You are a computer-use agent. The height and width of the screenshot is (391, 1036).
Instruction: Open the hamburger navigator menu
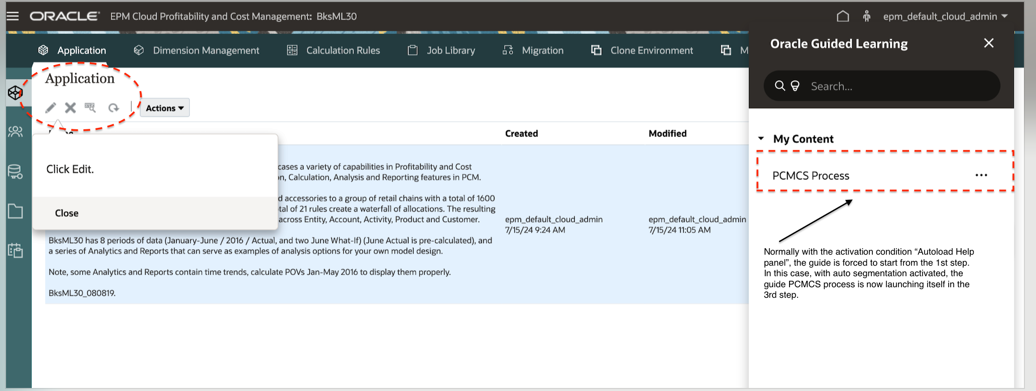tap(13, 16)
